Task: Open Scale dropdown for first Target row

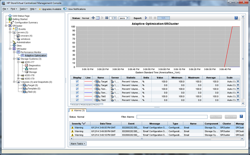Action: click(x=238, y=81)
